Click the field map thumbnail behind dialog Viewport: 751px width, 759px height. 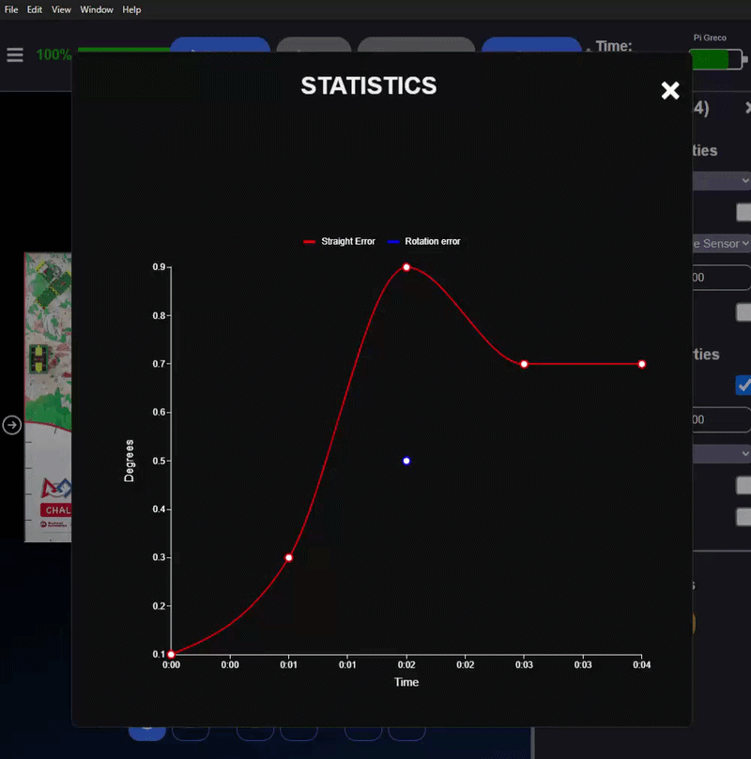point(48,397)
